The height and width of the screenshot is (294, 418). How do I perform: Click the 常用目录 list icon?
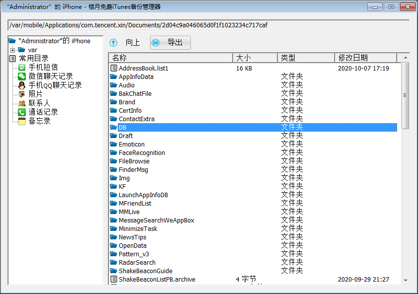[x=12, y=59]
